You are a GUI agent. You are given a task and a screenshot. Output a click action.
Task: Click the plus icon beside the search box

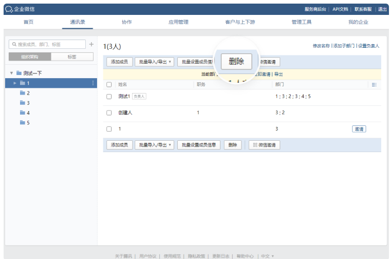tap(91, 45)
